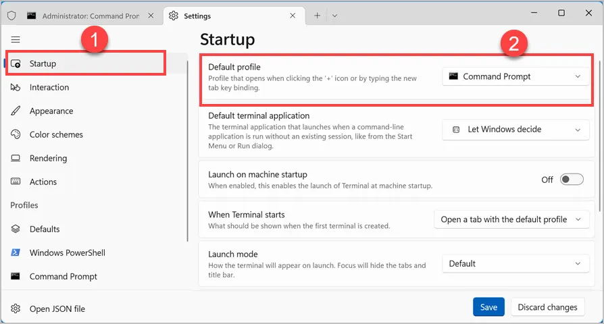Click the Command Prompt profile icon in sidebar
Viewport: 604px width, 324px height.
pyautogui.click(x=16, y=276)
